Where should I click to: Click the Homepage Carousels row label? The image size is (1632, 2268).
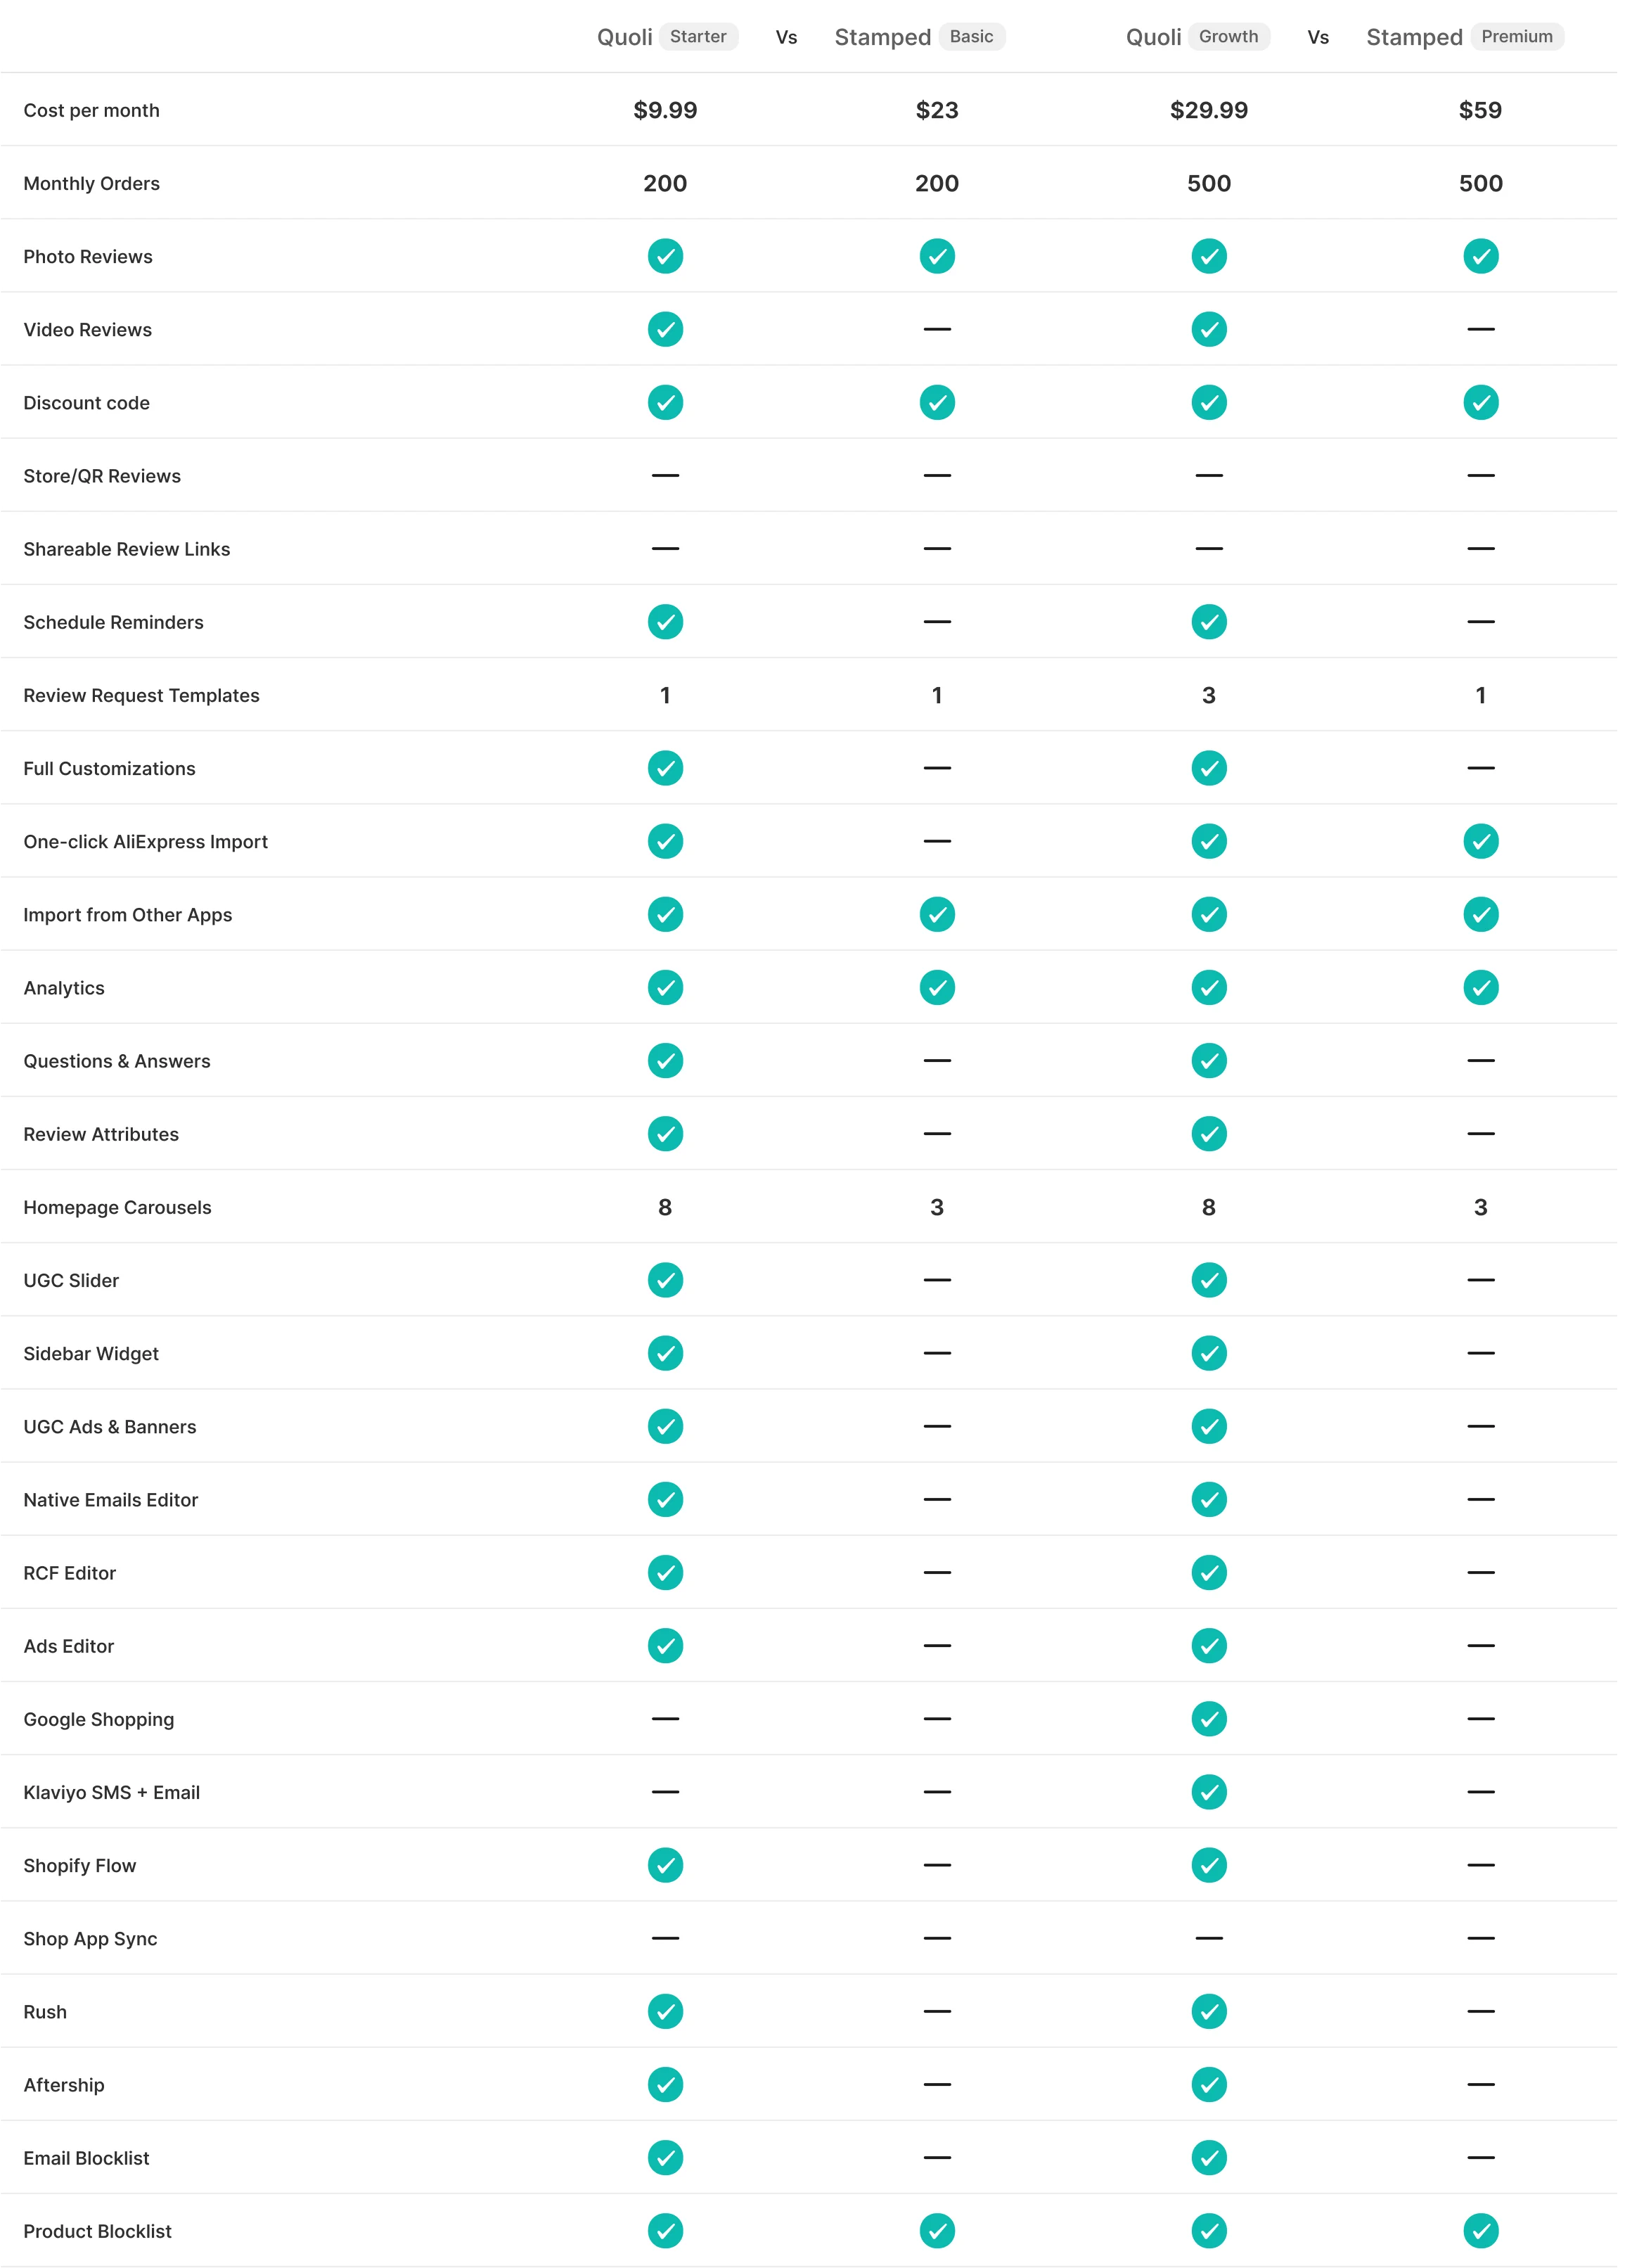(x=117, y=1207)
